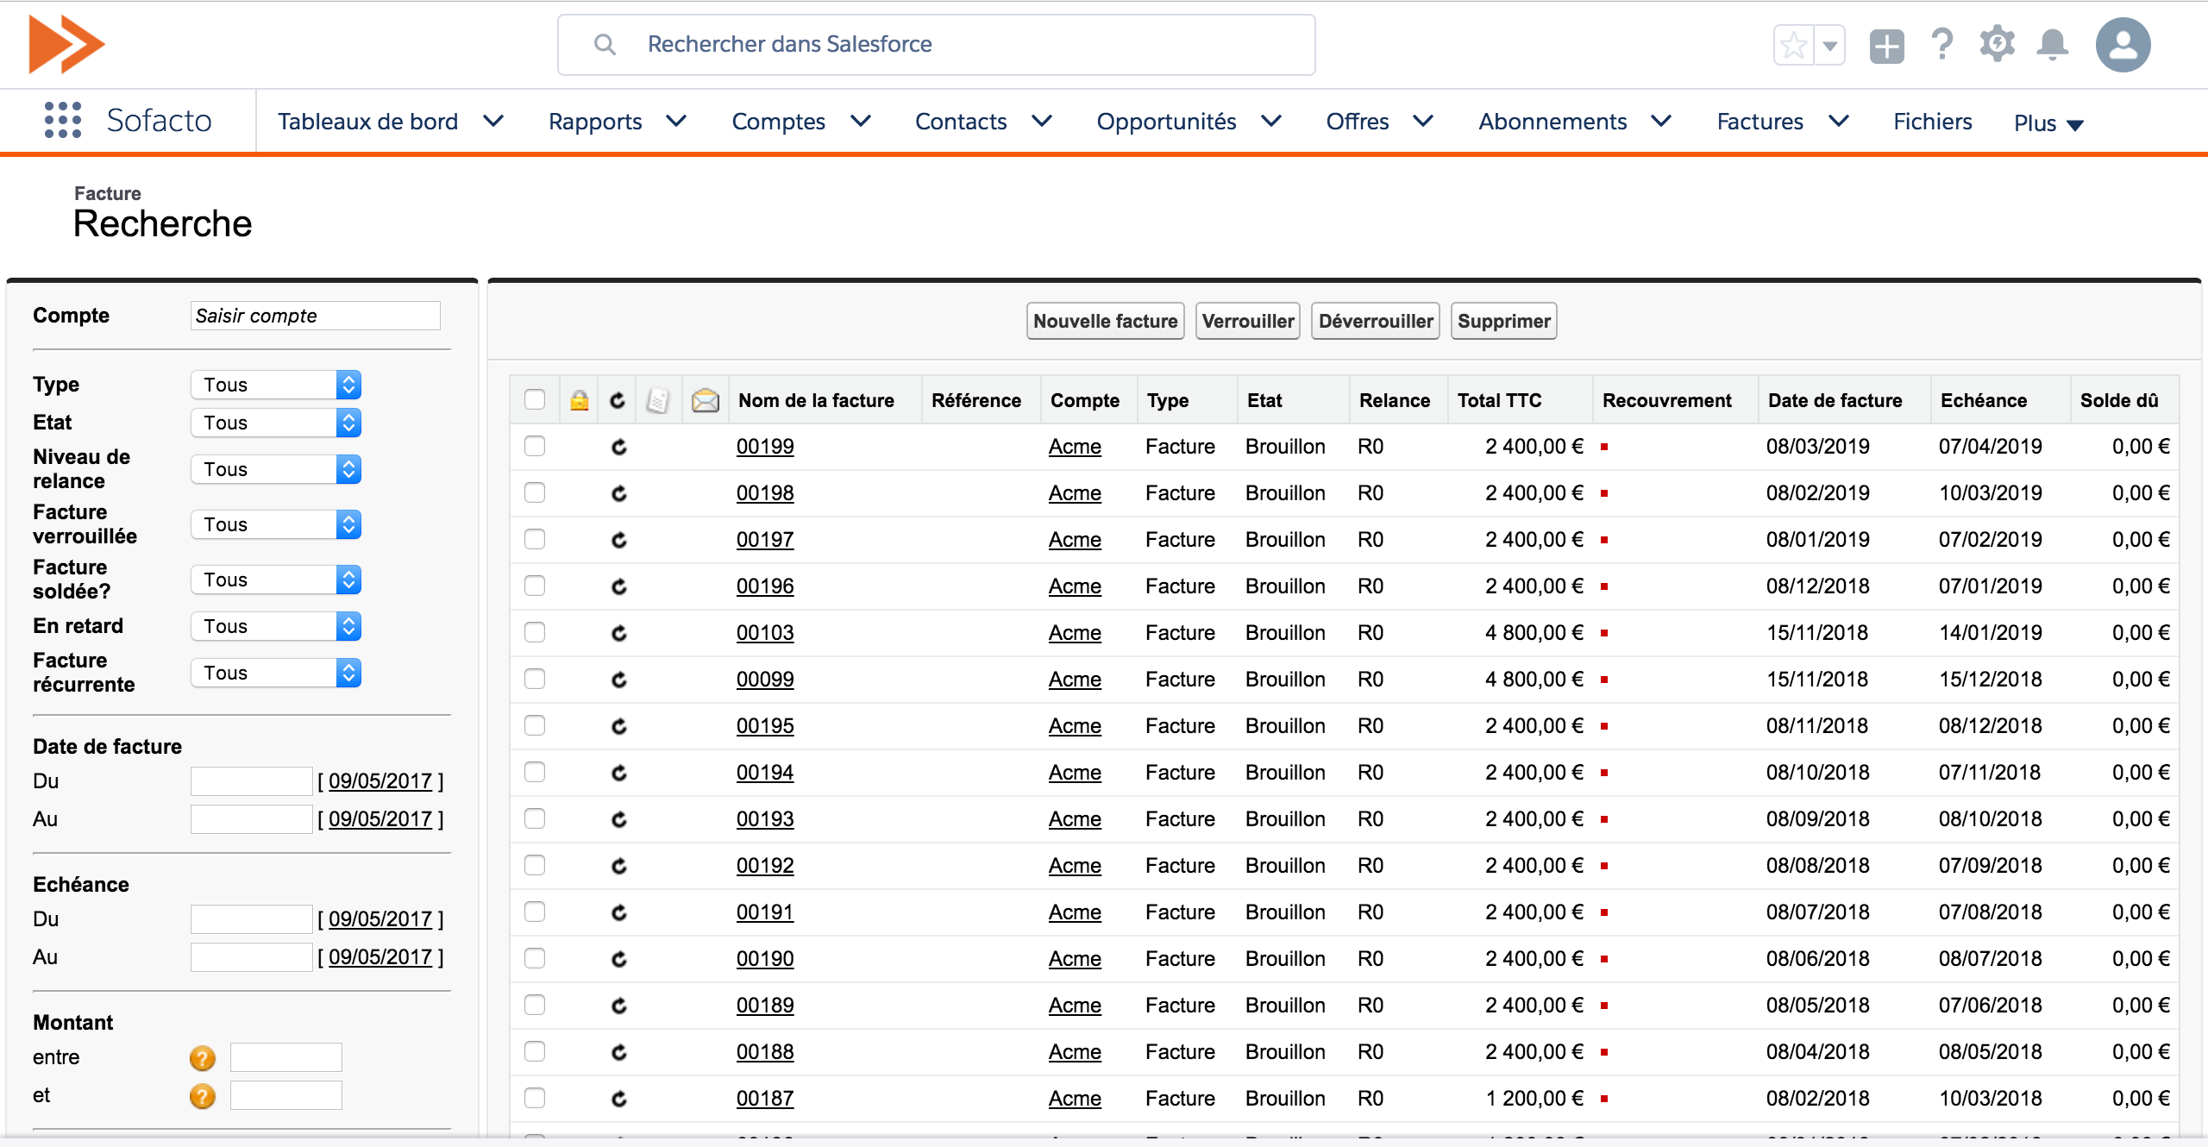Click the refresh icon on invoice 00195
Viewport: 2208px width, 1147px height.
[x=619, y=727]
